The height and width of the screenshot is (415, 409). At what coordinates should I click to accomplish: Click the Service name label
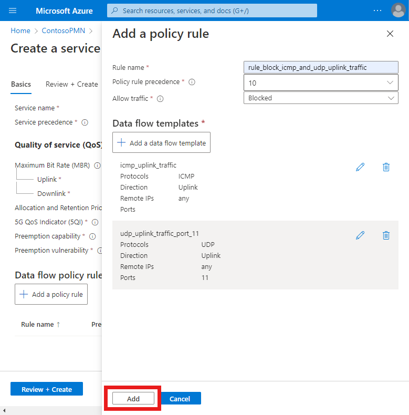click(x=35, y=108)
